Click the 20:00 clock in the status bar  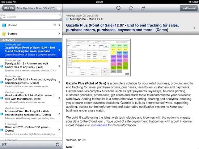coord(99,2)
